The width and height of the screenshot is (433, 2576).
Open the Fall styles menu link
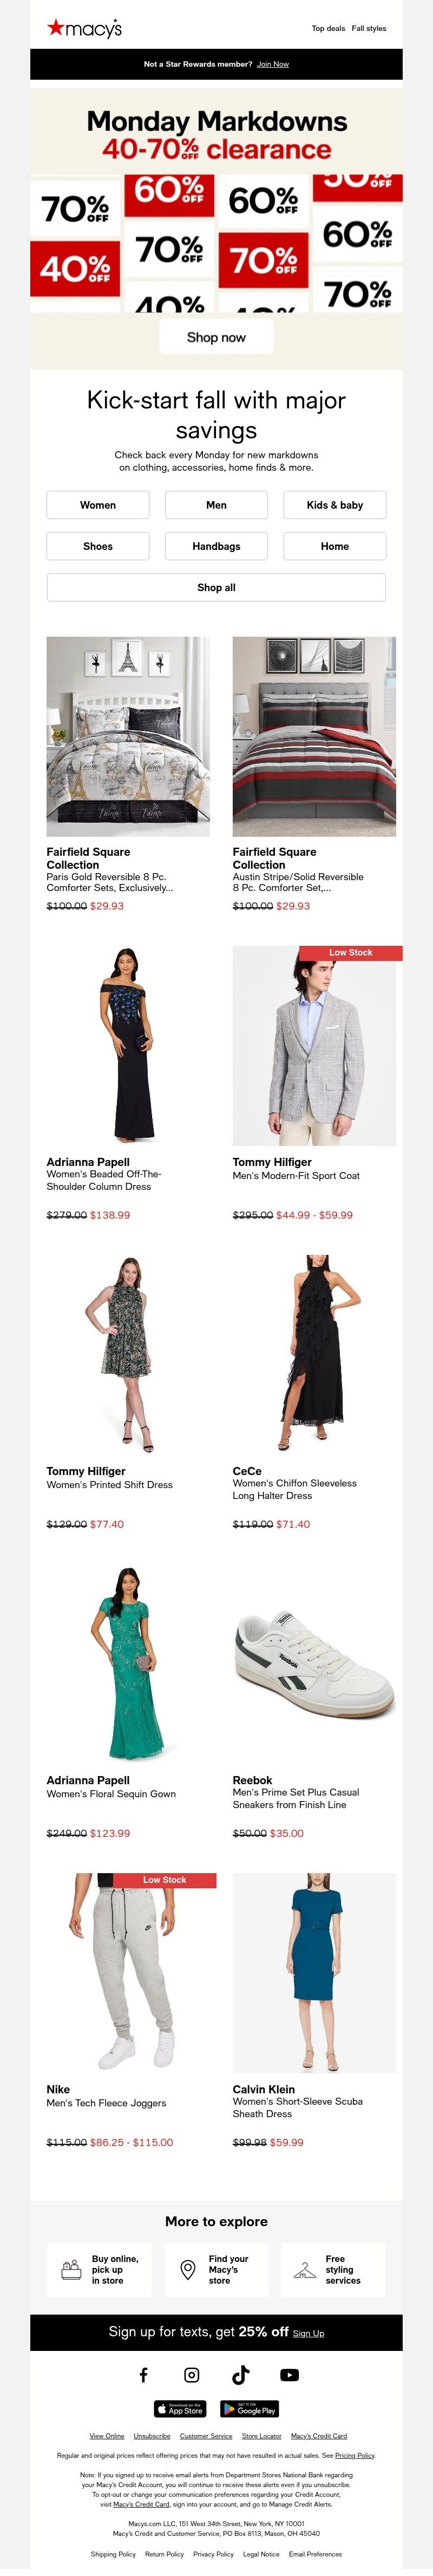pos(369,29)
